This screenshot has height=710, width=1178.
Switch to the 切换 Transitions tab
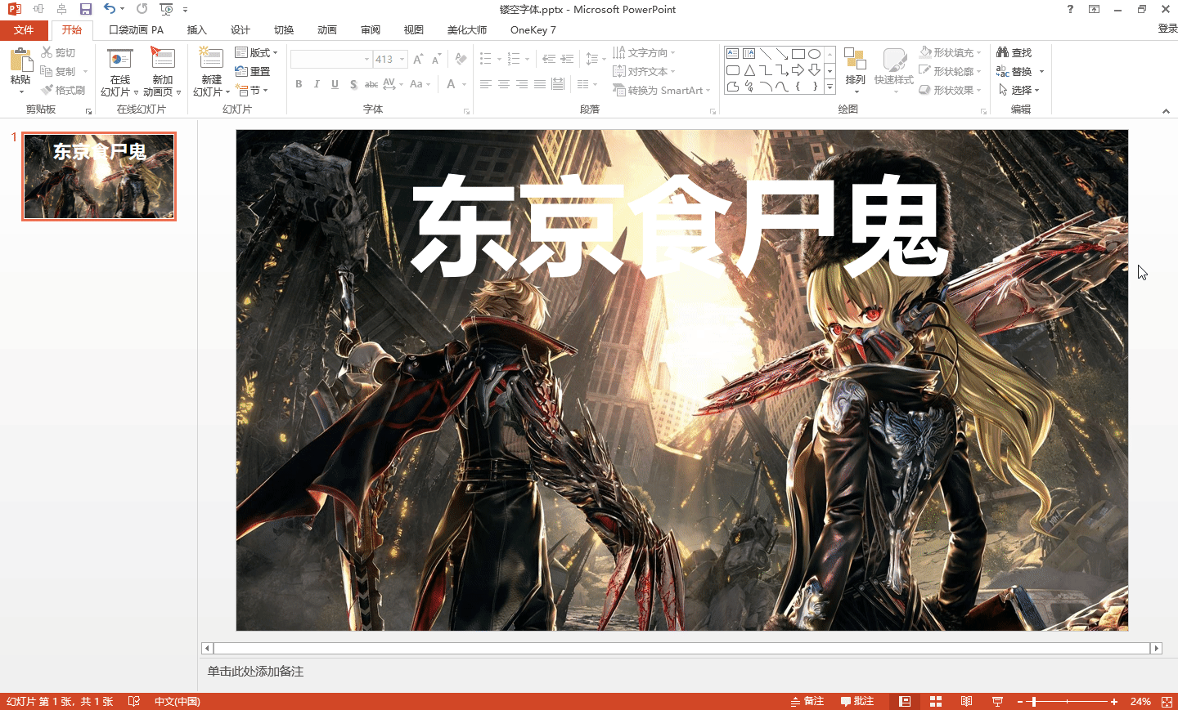(x=284, y=30)
